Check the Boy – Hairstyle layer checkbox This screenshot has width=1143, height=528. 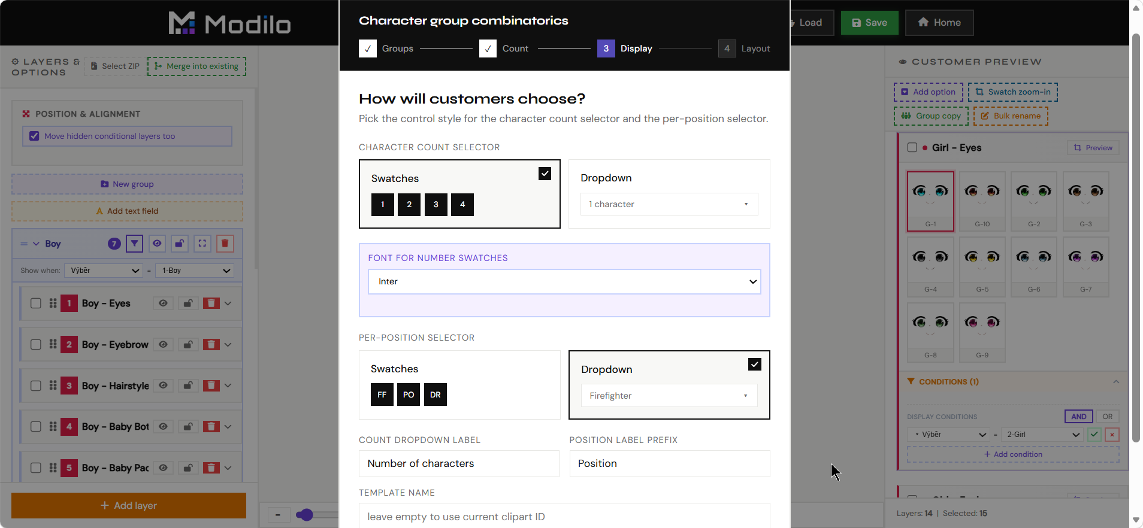coord(36,386)
